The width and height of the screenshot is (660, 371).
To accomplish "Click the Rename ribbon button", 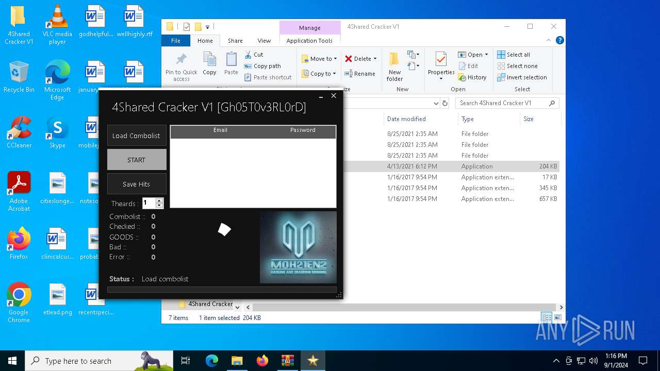I will (360, 74).
